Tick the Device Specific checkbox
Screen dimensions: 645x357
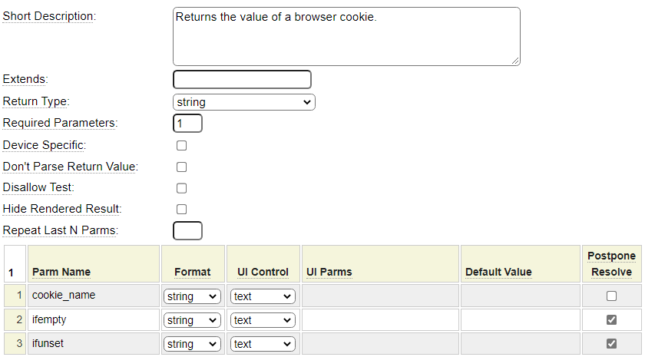(x=181, y=145)
